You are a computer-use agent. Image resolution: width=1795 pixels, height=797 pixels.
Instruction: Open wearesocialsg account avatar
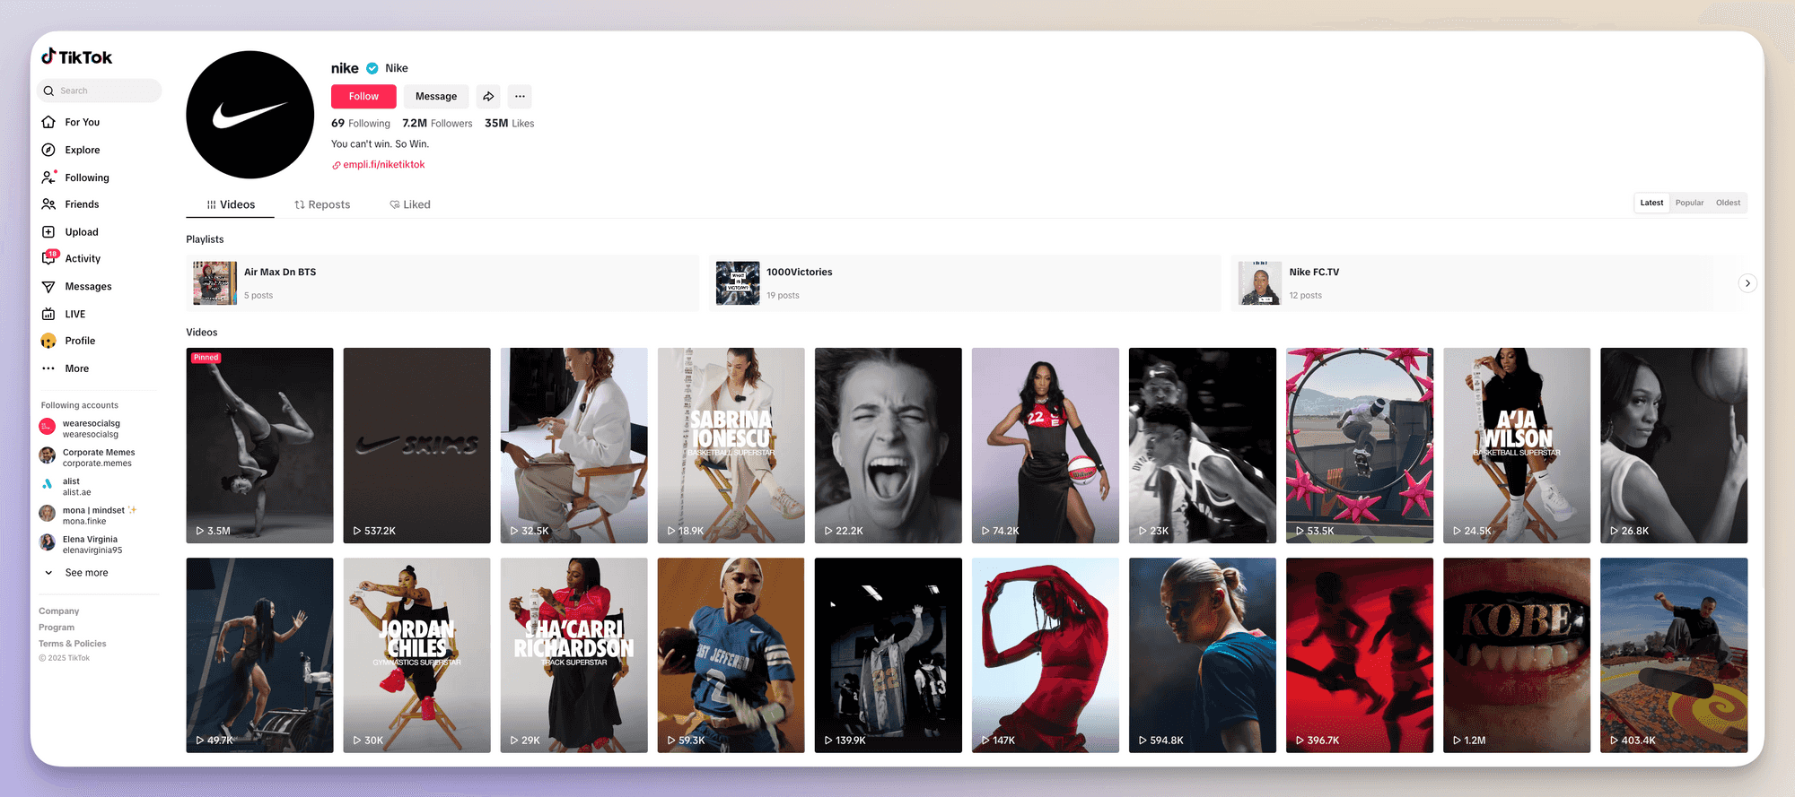coord(48,427)
